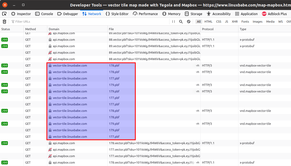Open the Style Editor tab

click(117, 14)
